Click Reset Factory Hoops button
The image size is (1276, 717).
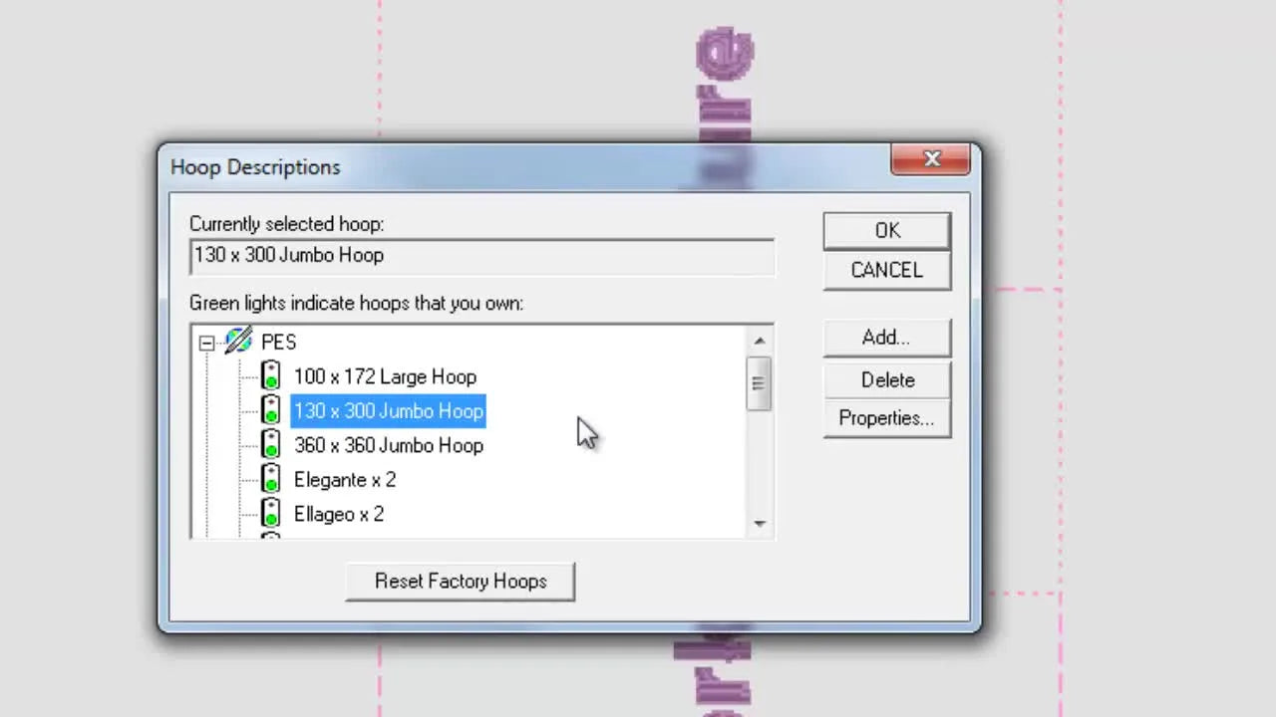[x=460, y=581]
